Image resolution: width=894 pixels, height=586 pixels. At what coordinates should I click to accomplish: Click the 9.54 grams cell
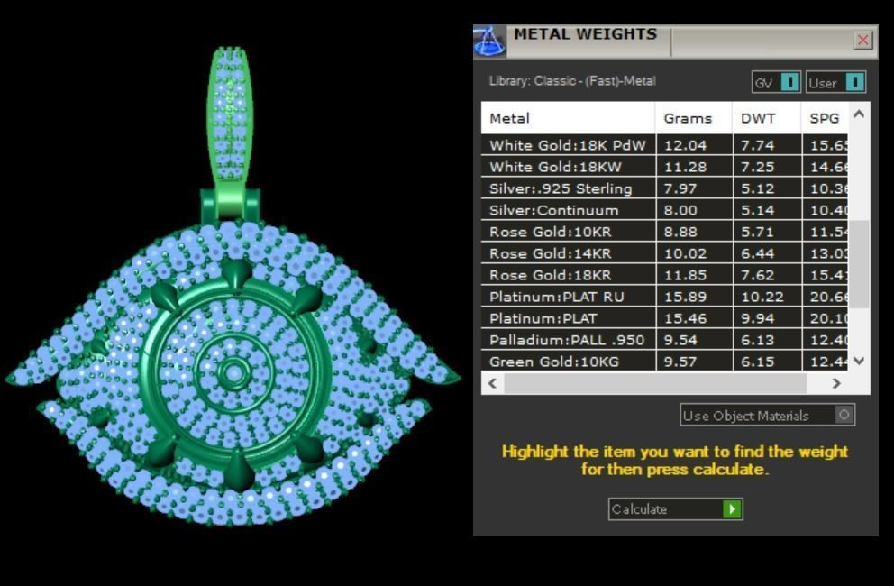pos(694,340)
